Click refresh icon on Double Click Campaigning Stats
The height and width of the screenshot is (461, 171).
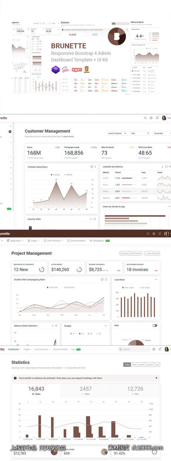pos(102,279)
